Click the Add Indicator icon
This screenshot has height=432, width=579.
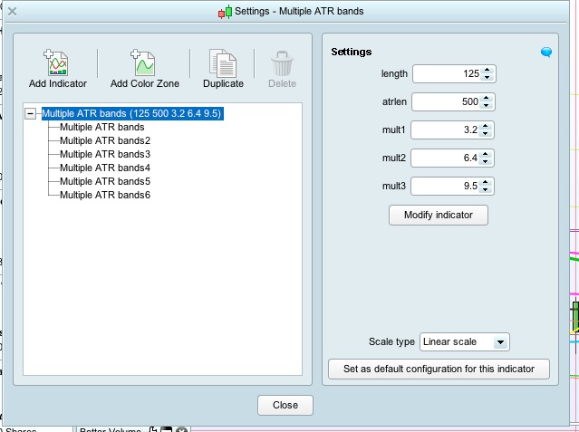point(56,62)
